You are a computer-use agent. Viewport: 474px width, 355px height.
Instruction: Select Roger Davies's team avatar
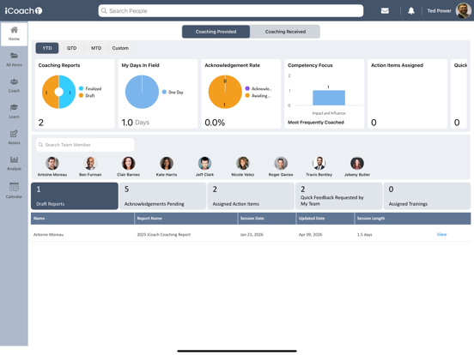click(281, 163)
